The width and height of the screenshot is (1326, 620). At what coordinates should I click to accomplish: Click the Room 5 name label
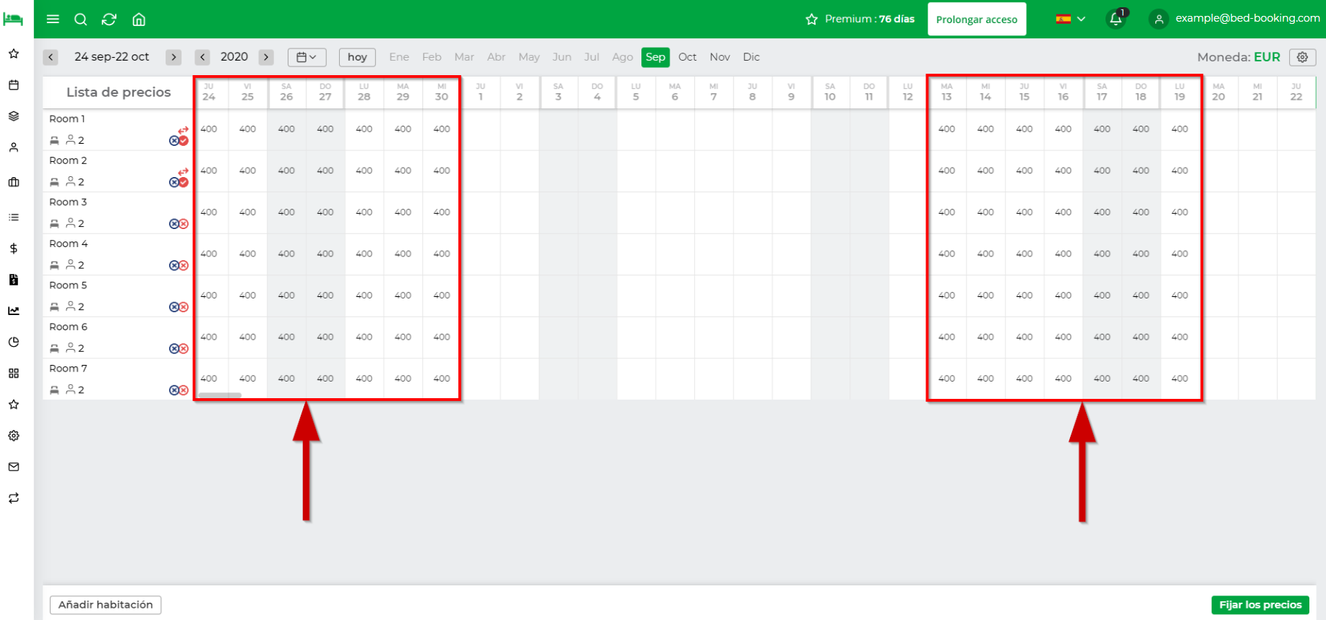(x=68, y=285)
